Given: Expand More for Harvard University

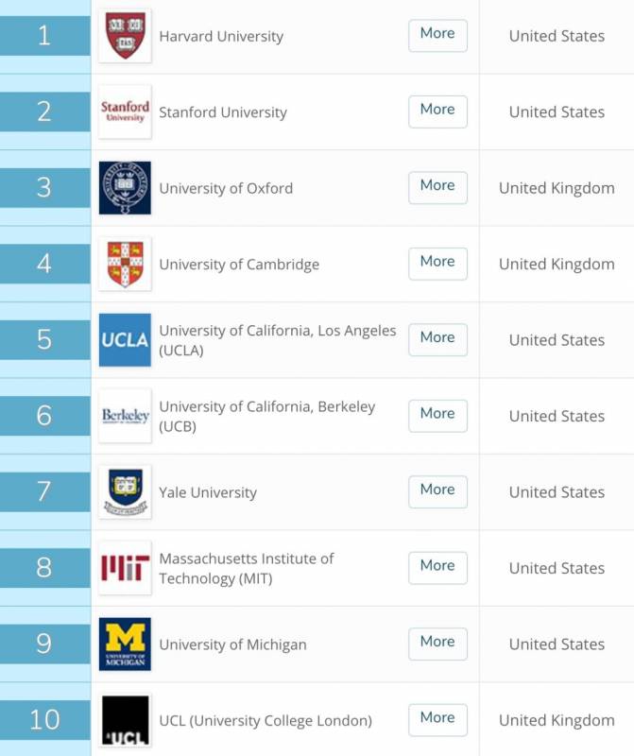Looking at the screenshot, I should pos(437,35).
